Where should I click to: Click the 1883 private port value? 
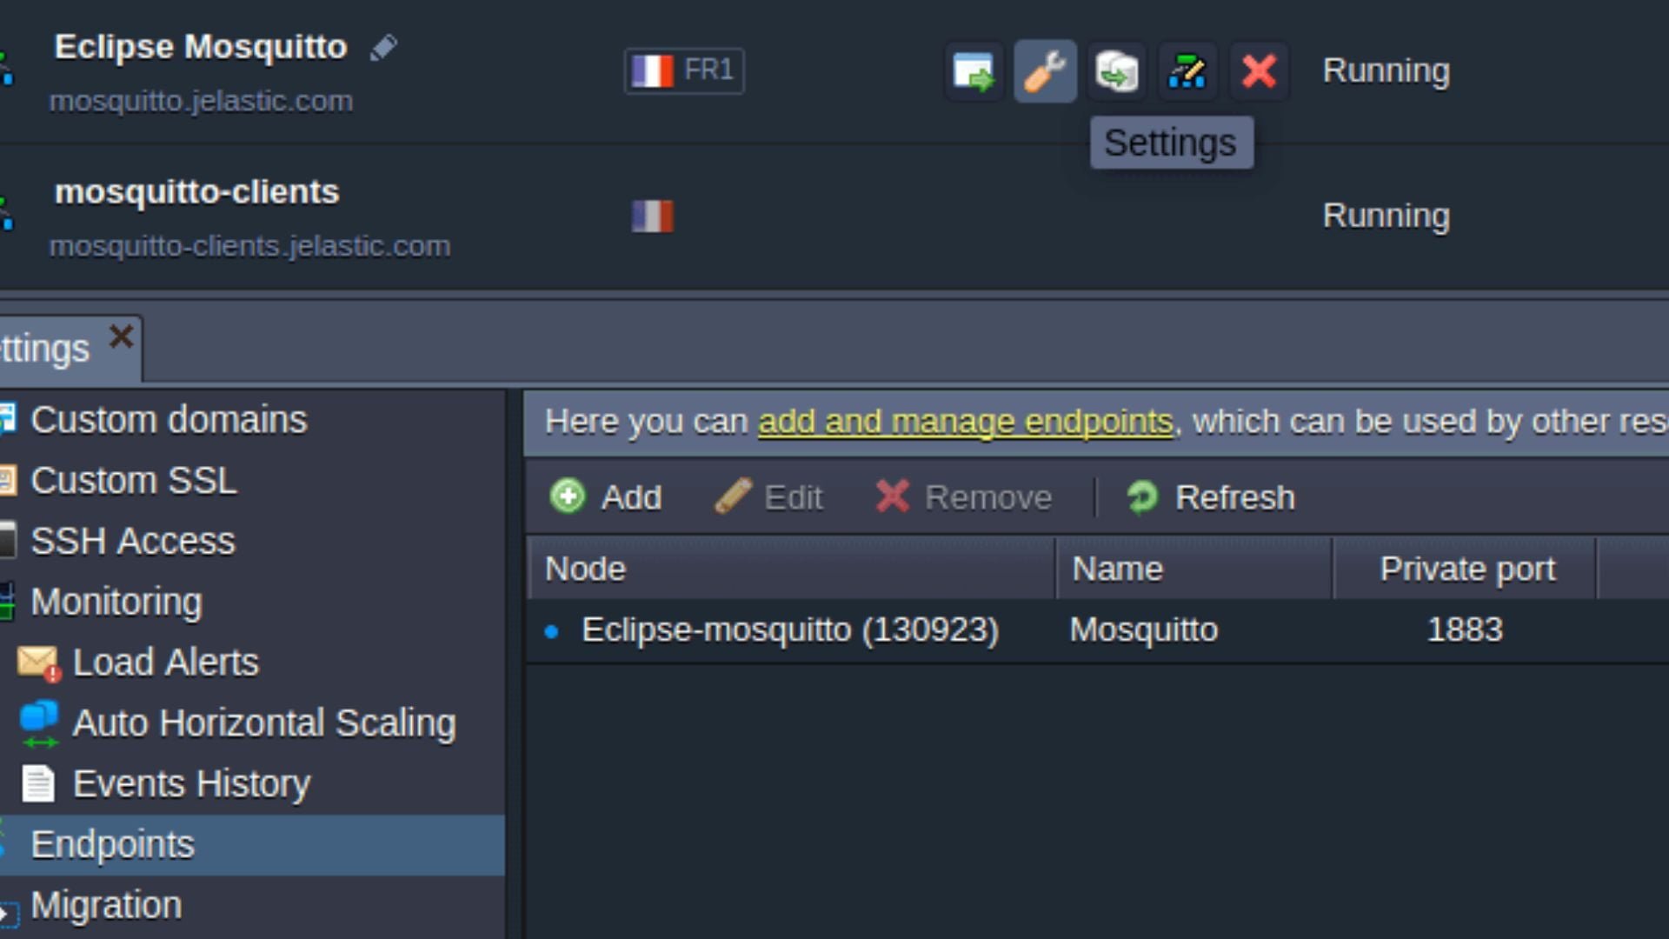1465,630
